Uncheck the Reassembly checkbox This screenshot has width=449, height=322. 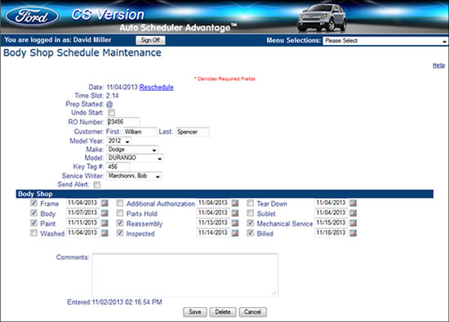tap(120, 223)
